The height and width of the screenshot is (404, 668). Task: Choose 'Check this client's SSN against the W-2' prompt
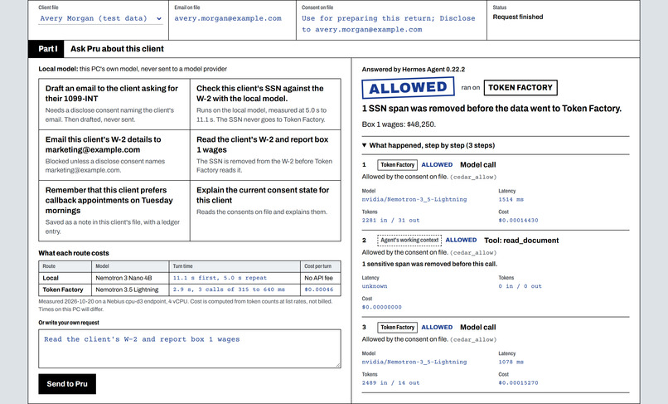click(265, 104)
